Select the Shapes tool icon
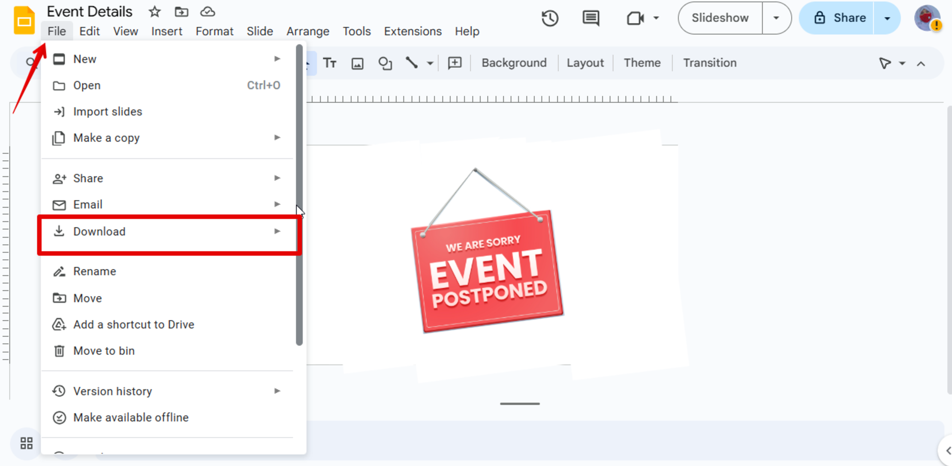The width and height of the screenshot is (952, 466). [x=386, y=63]
